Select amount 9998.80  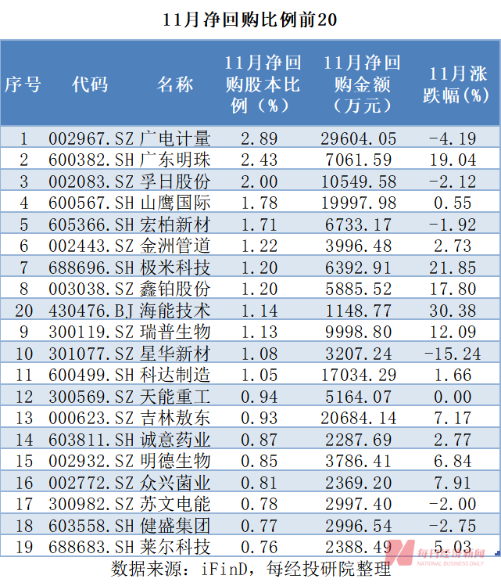click(x=358, y=332)
